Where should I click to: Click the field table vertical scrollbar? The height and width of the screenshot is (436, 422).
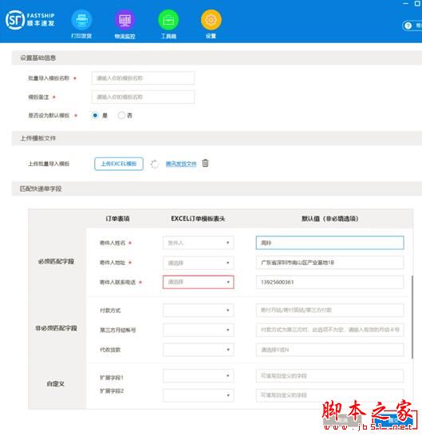(x=412, y=317)
